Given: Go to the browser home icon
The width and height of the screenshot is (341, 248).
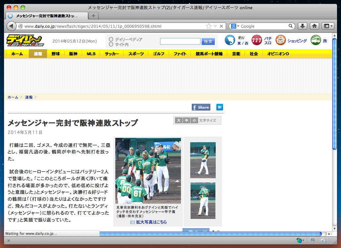Looking at the screenshot, I should [x=314, y=26].
